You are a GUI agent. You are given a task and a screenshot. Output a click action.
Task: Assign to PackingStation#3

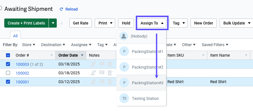pos(141,83)
